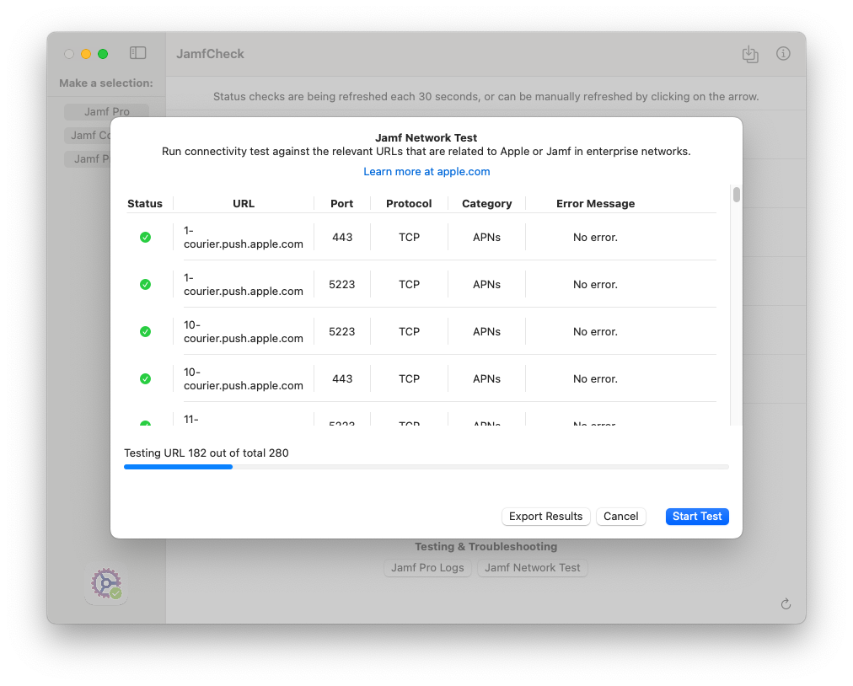Image resolution: width=853 pixels, height=686 pixels.
Task: Click green status check for 10-courier port 443
Action: pyautogui.click(x=145, y=378)
